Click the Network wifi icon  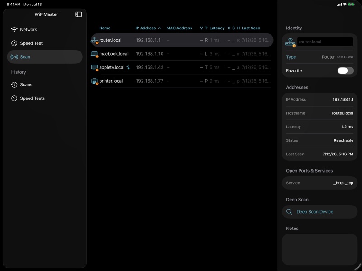click(x=14, y=29)
